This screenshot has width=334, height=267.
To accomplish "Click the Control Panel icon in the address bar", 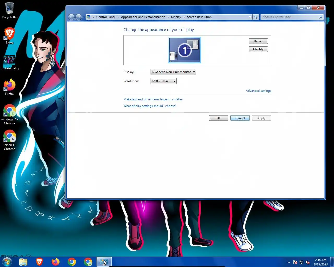I will pyautogui.click(x=89, y=17).
